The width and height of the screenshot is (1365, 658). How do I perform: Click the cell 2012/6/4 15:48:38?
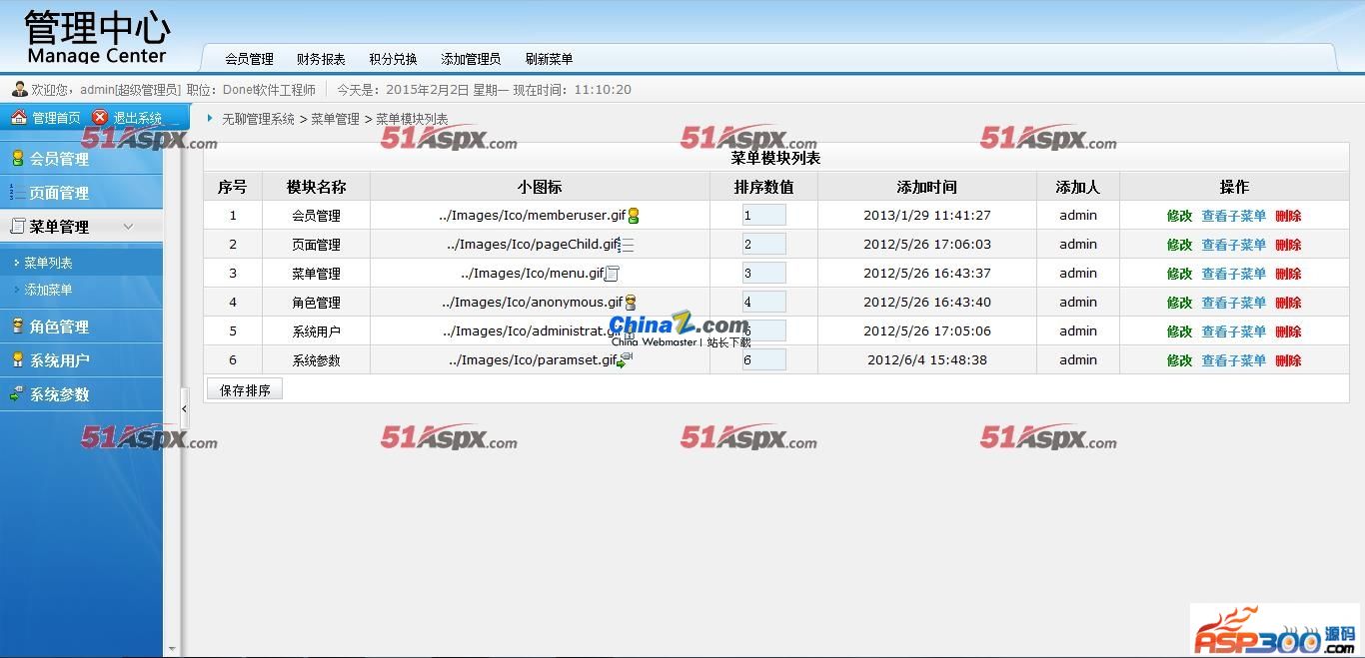tap(927, 359)
